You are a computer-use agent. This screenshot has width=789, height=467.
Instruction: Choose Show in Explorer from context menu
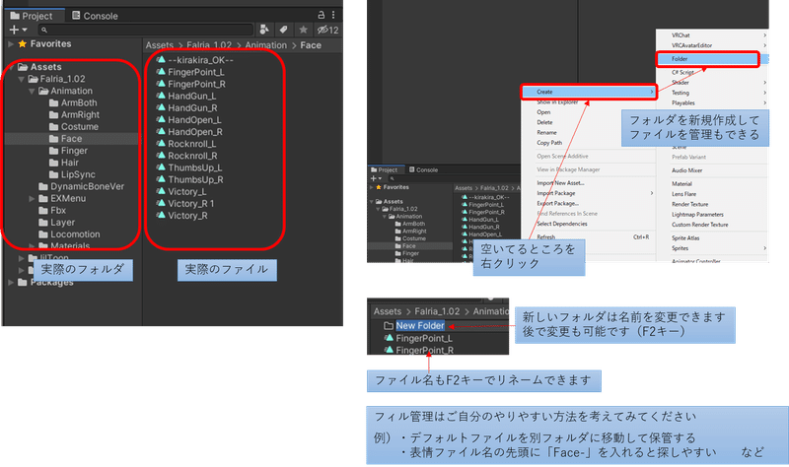point(557,102)
